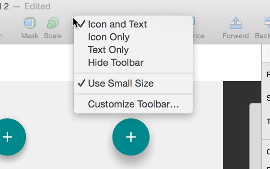Open Customize Toolbar… from the menu
Image resolution: width=270 pixels, height=169 pixels.
tap(133, 104)
